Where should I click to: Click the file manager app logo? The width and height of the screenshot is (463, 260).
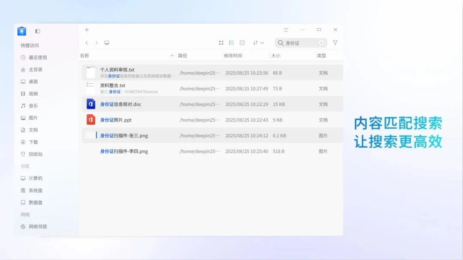[21, 31]
